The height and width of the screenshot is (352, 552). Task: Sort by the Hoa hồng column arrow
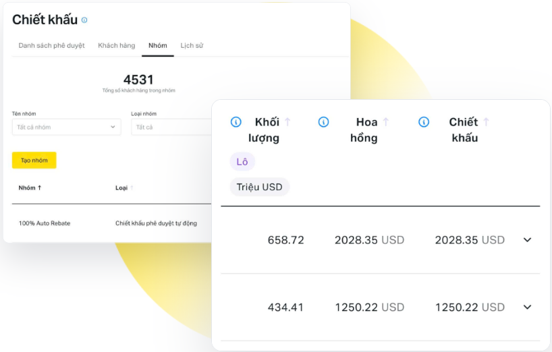pyautogui.click(x=386, y=122)
